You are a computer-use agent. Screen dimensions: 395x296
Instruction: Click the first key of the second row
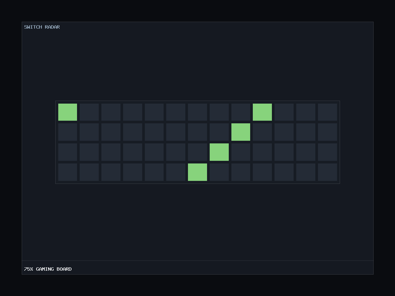click(x=67, y=132)
